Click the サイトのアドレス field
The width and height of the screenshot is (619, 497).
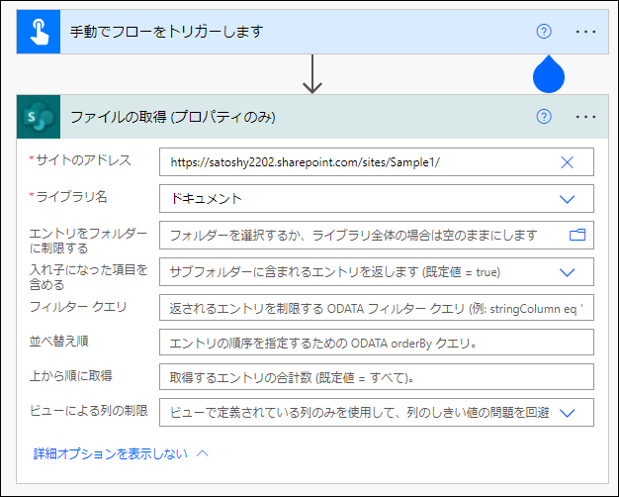[376, 162]
